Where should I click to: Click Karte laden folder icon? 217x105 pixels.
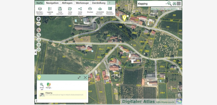[70, 10]
